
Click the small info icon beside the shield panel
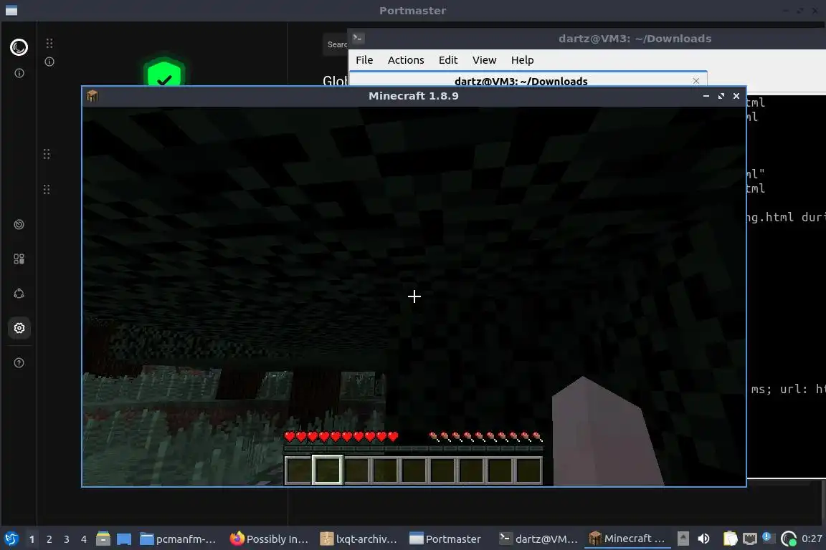49,62
